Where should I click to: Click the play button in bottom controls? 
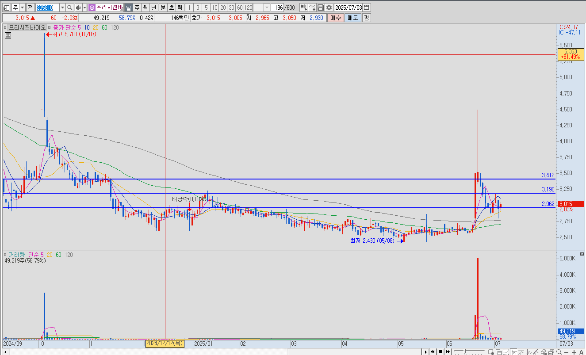click(426, 351)
